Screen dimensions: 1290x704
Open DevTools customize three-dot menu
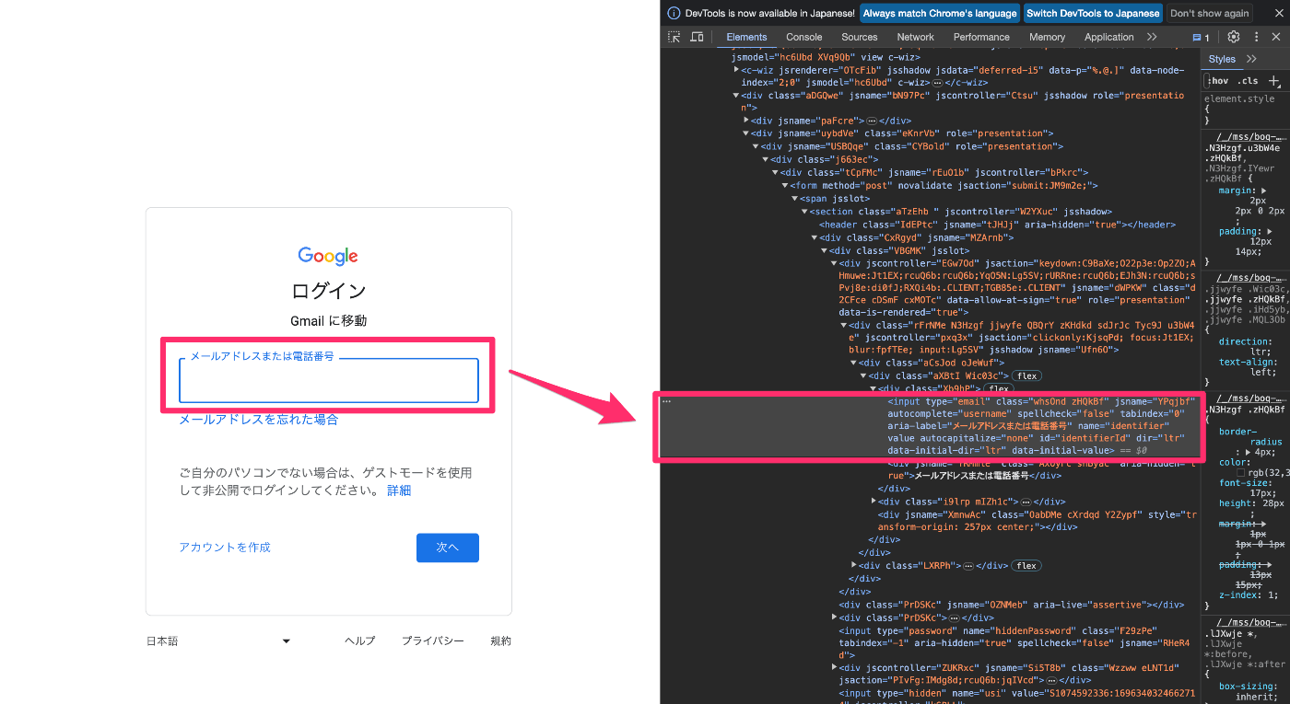(1256, 37)
